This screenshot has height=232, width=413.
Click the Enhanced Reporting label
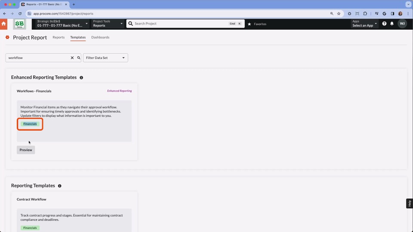point(119,91)
